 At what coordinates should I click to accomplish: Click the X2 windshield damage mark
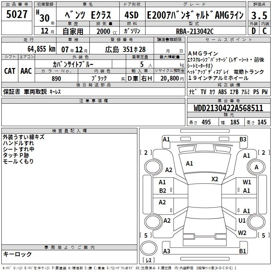215,179
